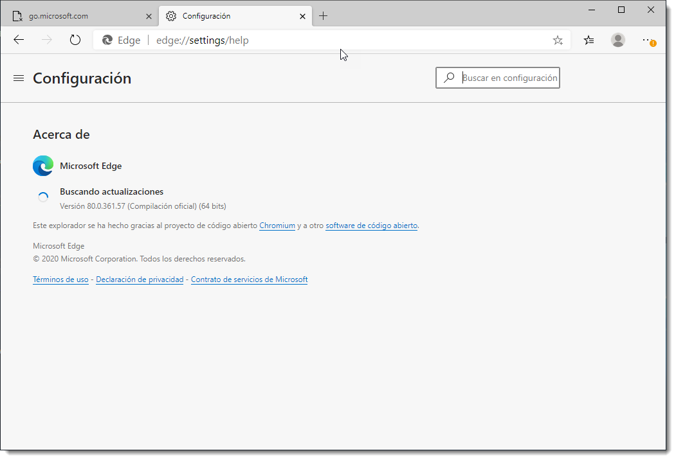Click the magnifier icon in settings search
Screen dimensions: 676x460
pos(449,78)
